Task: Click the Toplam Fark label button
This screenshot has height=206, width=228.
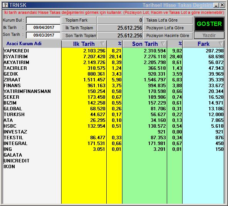Action: pyautogui.click(x=79, y=20)
